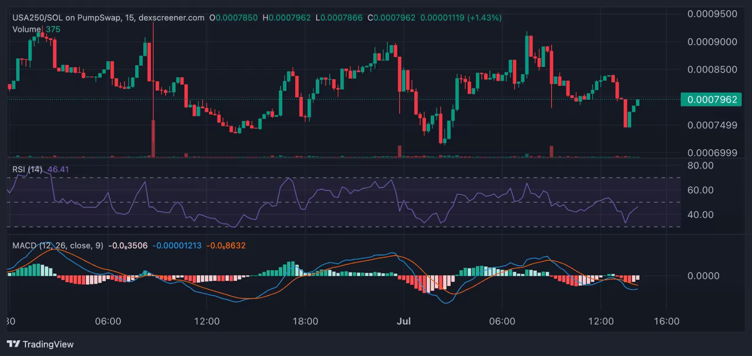This screenshot has height=356, width=752.
Task: Click the 0.0009500 price axis label
Action: tap(712, 14)
